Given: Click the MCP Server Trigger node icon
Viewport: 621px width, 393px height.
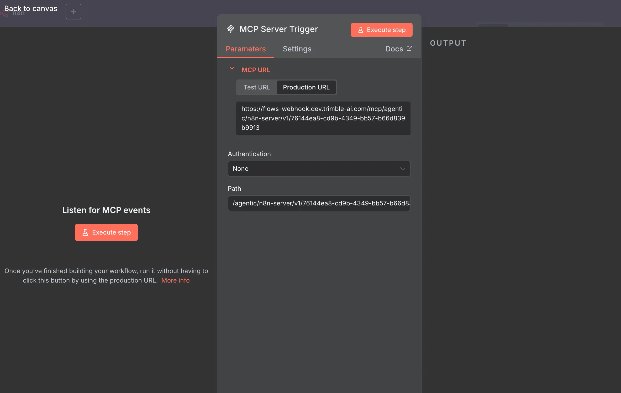Looking at the screenshot, I should [x=230, y=29].
